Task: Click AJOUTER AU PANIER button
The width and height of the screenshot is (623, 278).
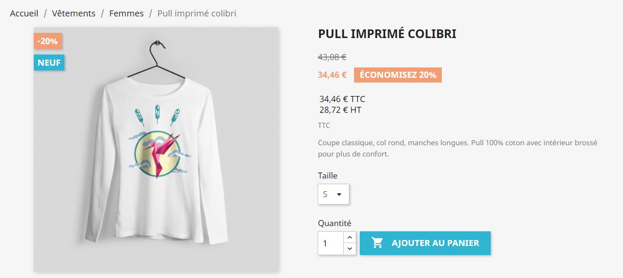Action: coord(425,243)
